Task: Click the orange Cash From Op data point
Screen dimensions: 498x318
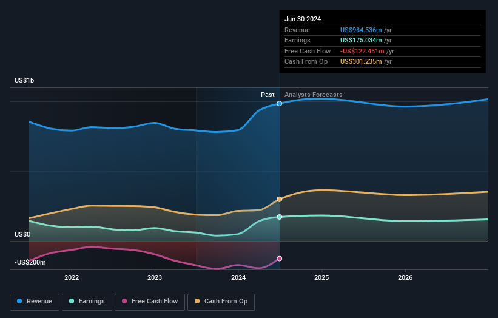Action: [x=279, y=199]
